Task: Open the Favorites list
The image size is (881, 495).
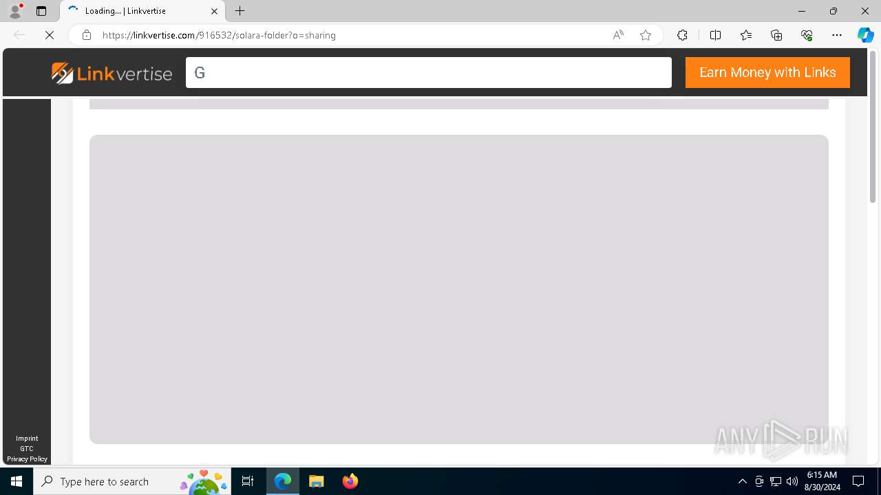Action: pyautogui.click(x=746, y=35)
